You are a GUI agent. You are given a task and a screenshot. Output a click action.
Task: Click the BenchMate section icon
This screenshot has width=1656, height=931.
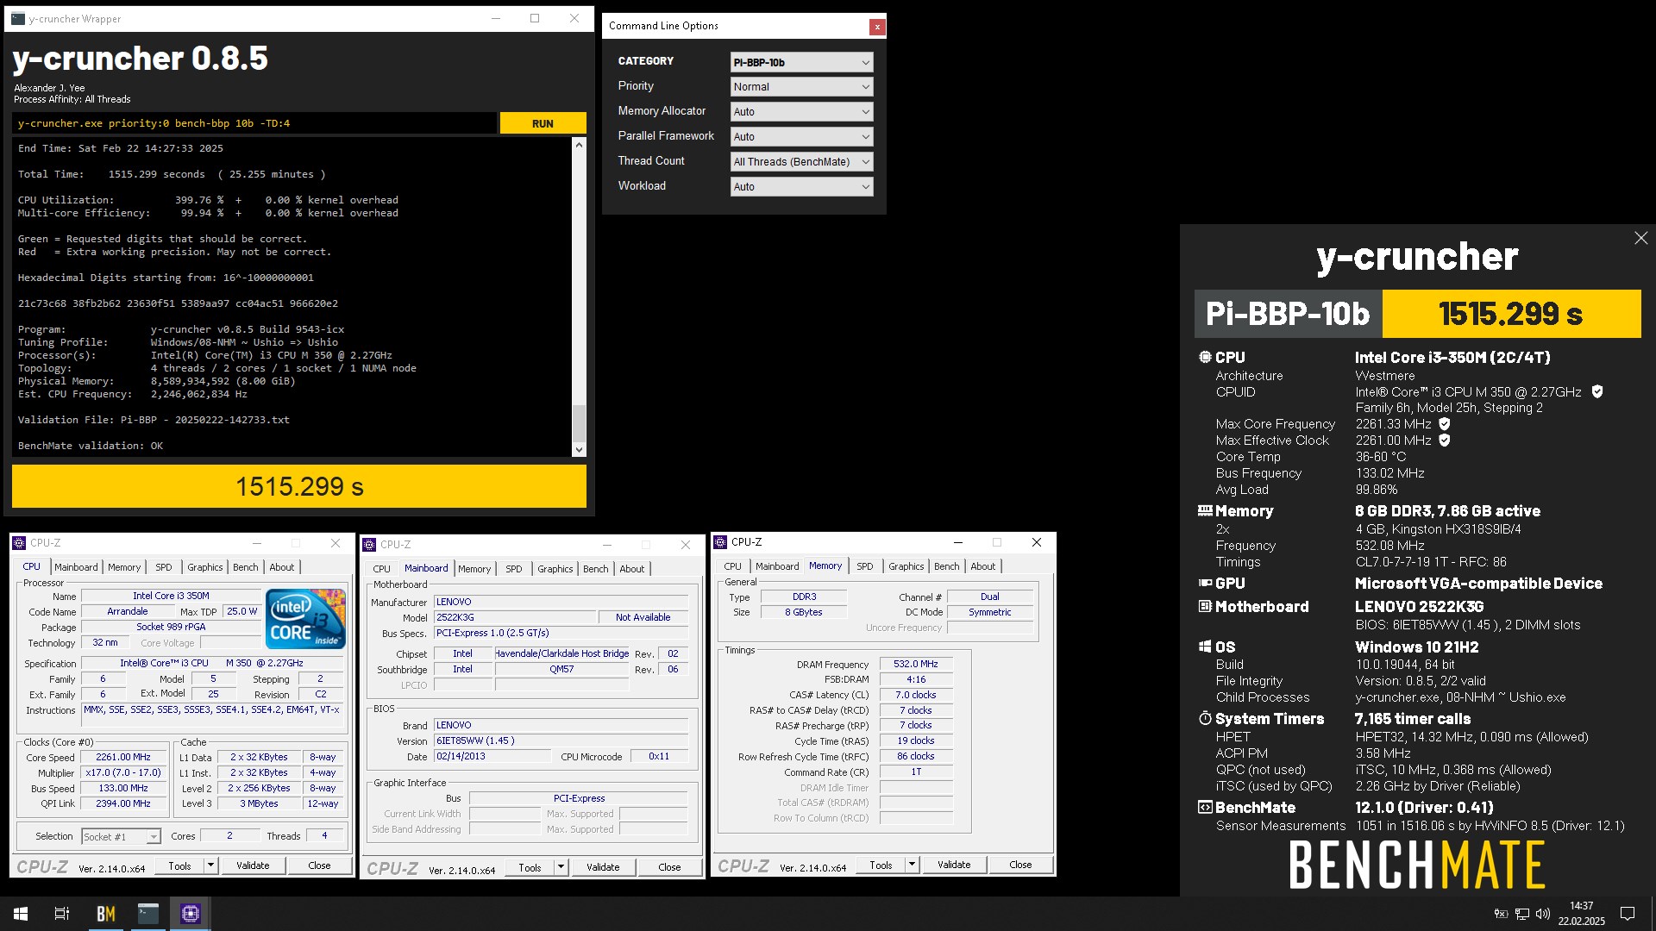(1205, 808)
